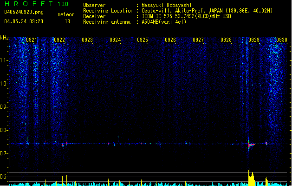Click the meteor count 18
This screenshot has width=292, height=186.
point(67,21)
